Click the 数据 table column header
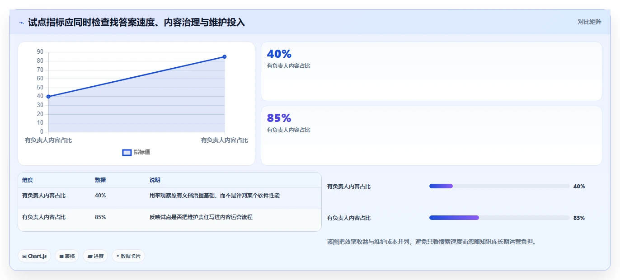 point(100,180)
